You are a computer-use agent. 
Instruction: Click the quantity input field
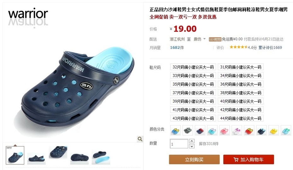[179, 144]
